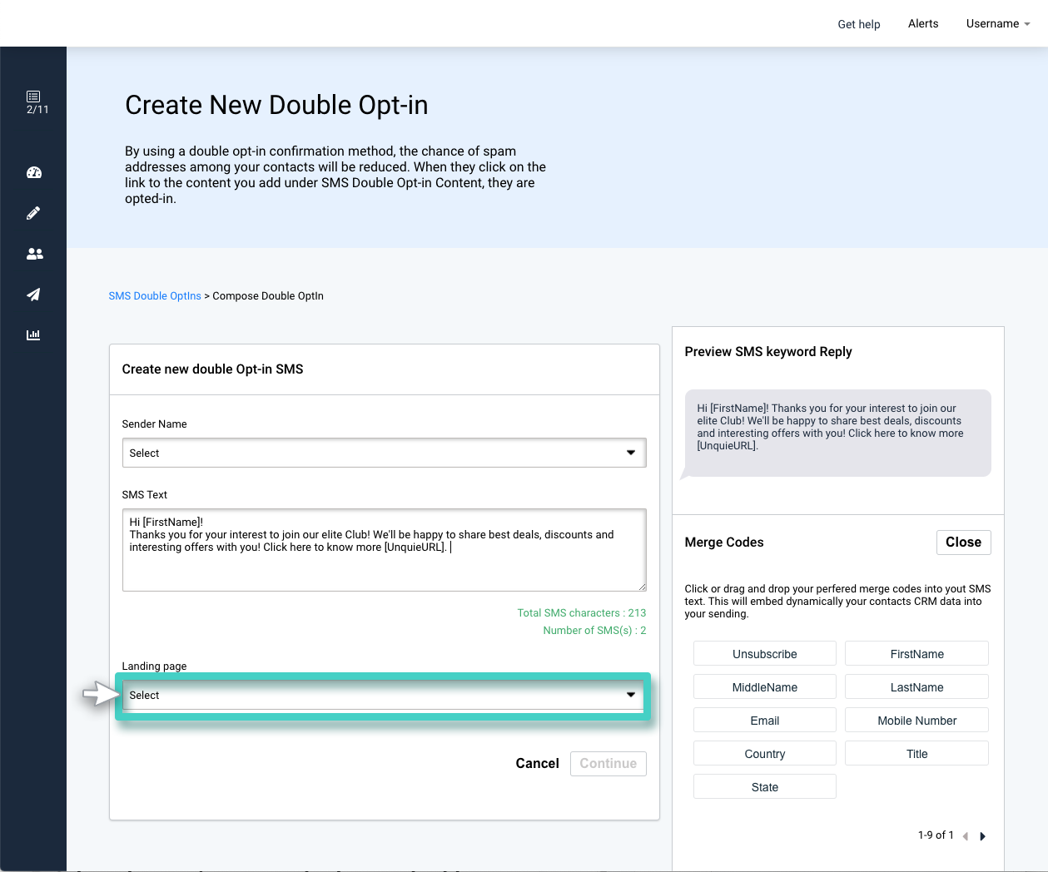Insert the Email merge code
Viewport: 1048px width, 872px height.
[765, 721]
